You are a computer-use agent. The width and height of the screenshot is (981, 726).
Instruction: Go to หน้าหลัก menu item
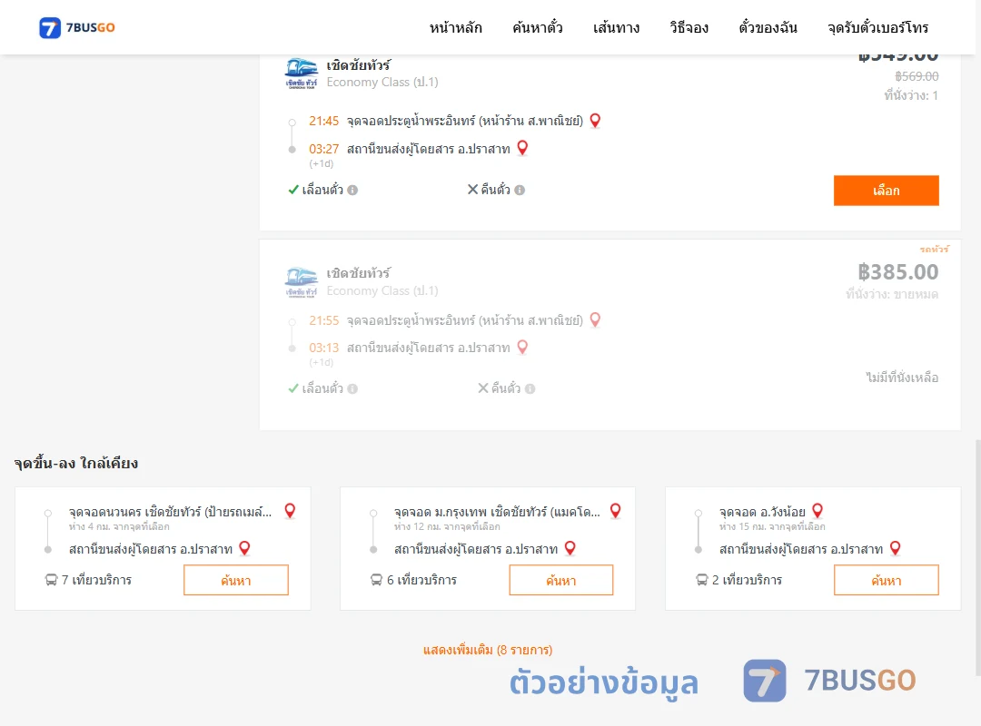[x=455, y=27]
